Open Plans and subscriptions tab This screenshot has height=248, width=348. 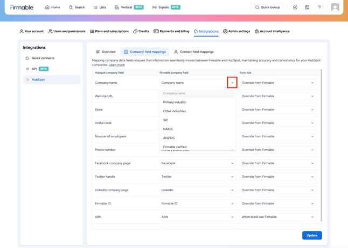109,32
